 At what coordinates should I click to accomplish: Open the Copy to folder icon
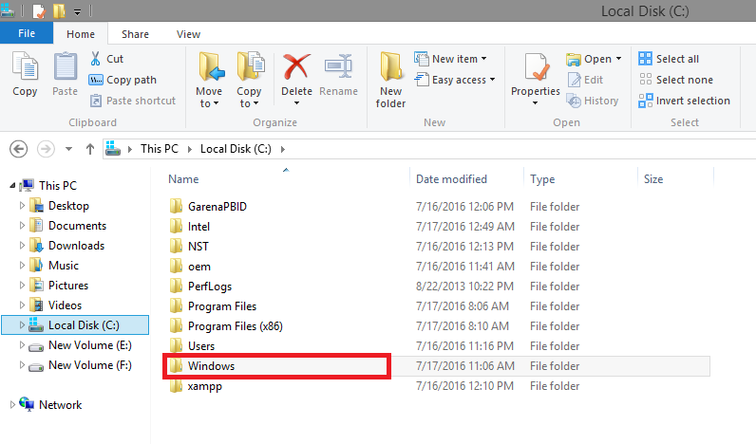(x=250, y=66)
